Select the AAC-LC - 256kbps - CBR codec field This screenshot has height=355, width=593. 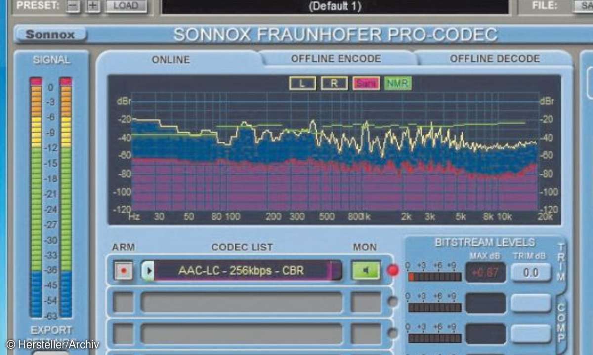tap(242, 271)
